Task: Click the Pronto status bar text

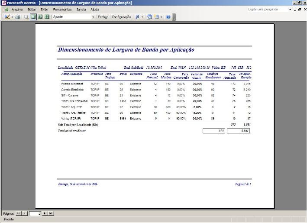Action: pyautogui.click(x=9, y=219)
